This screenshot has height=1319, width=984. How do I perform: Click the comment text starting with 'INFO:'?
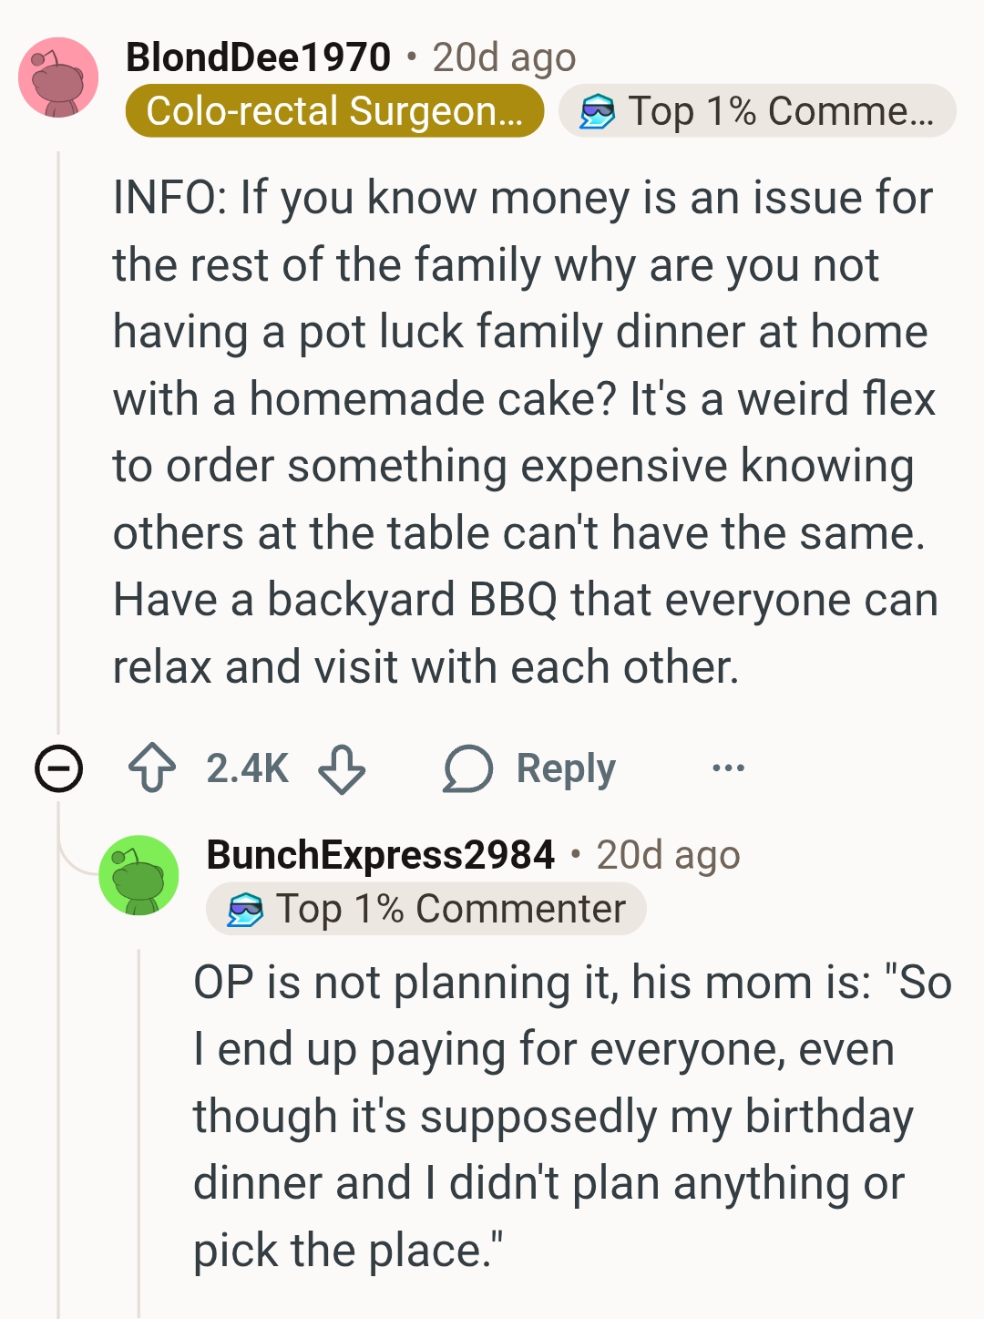pos(524,432)
